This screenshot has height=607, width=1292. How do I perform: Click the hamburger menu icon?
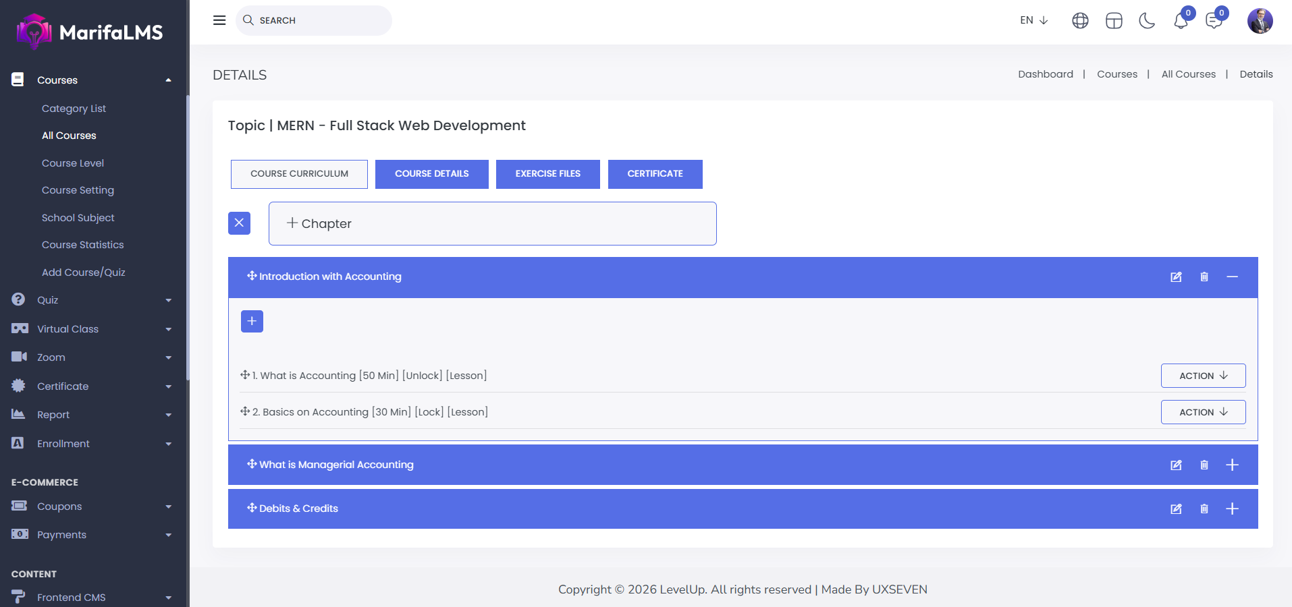pyautogui.click(x=219, y=20)
